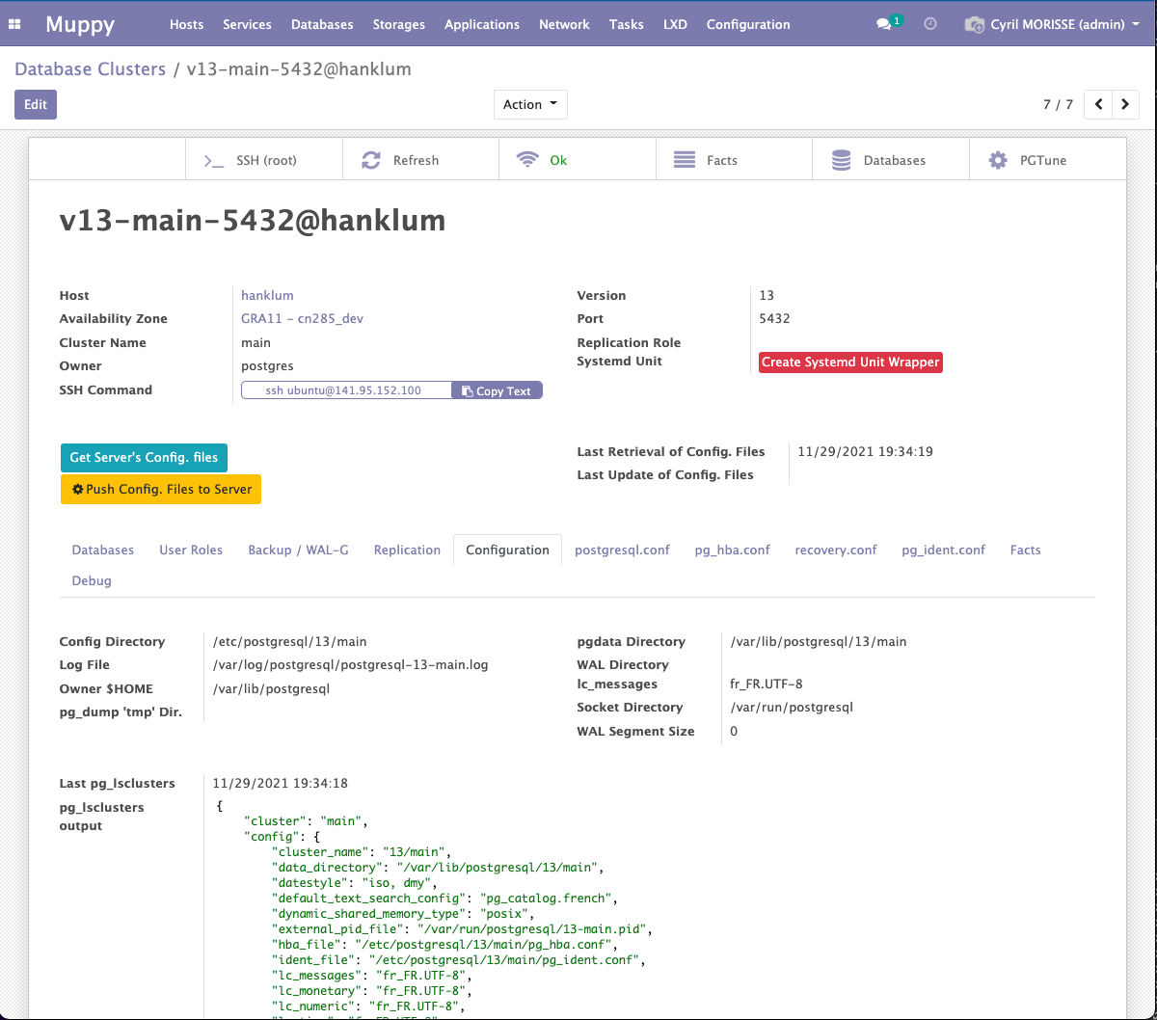Switch to the Replication tab
This screenshot has width=1157, height=1020.
click(x=407, y=550)
